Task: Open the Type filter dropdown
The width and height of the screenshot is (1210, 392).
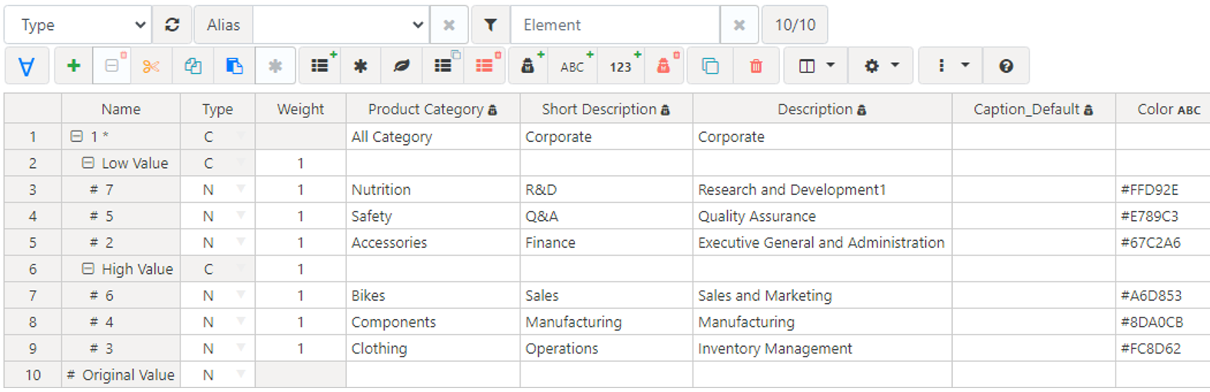Action: click(78, 25)
